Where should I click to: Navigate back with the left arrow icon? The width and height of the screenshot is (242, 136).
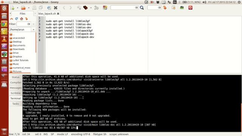point(64,8)
